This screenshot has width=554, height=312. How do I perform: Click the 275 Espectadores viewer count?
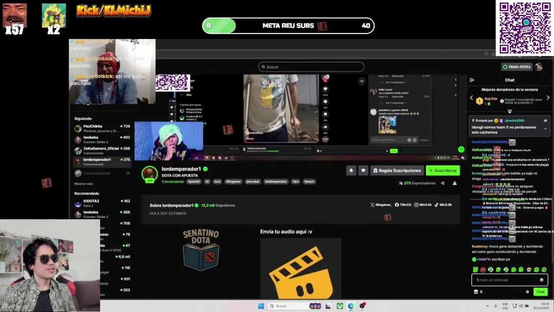coord(417,183)
